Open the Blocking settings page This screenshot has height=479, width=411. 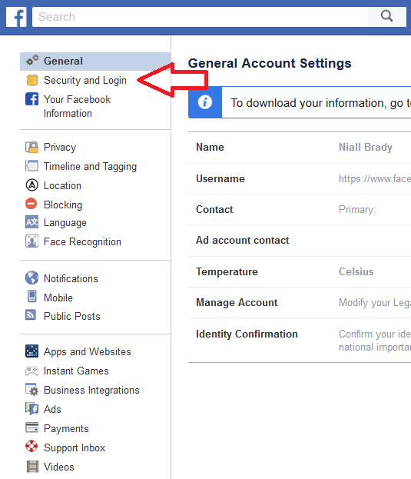(63, 205)
